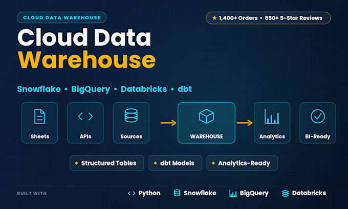Viewport: 348px width, 209px height.
Task: Click the Analytics card label
Action: (272, 136)
